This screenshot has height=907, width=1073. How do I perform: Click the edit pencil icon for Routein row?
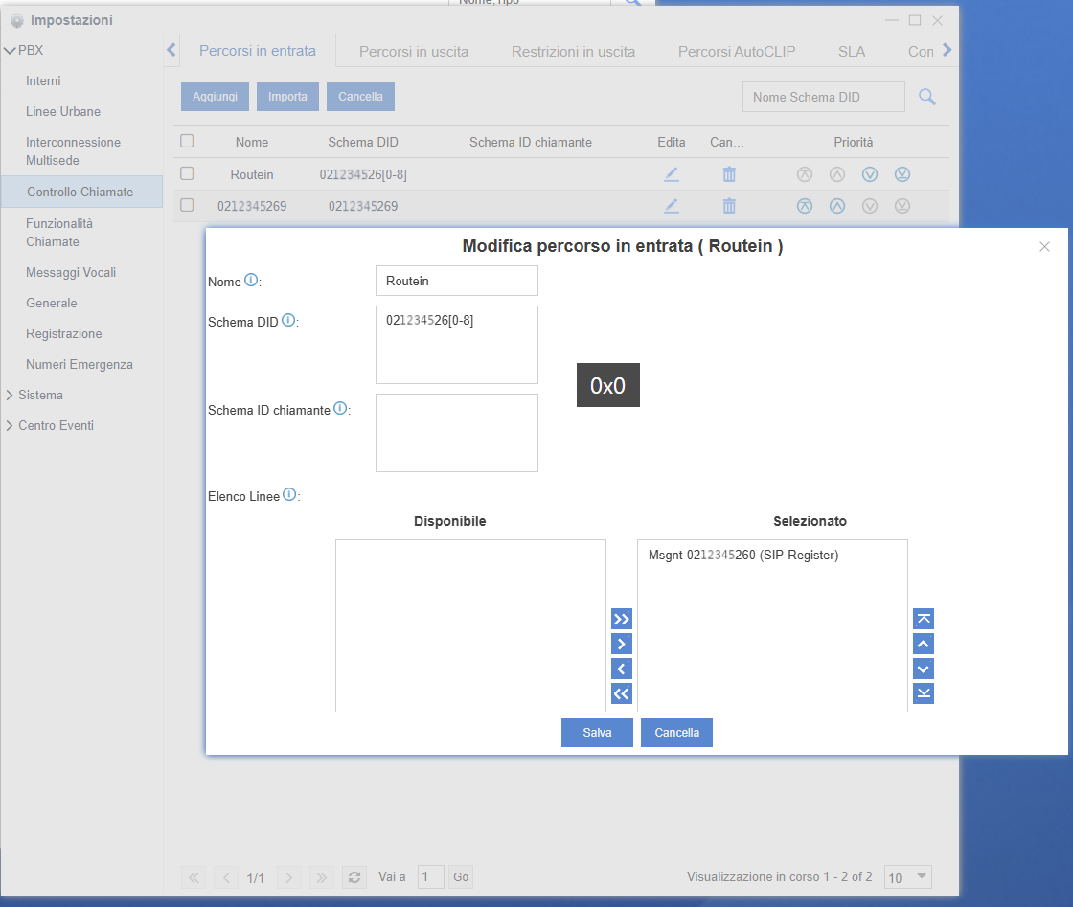(672, 174)
